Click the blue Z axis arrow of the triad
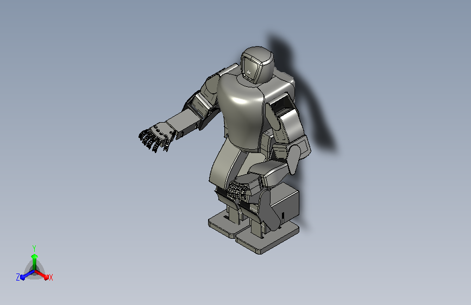The height and width of the screenshot is (305, 471). tap(27, 275)
